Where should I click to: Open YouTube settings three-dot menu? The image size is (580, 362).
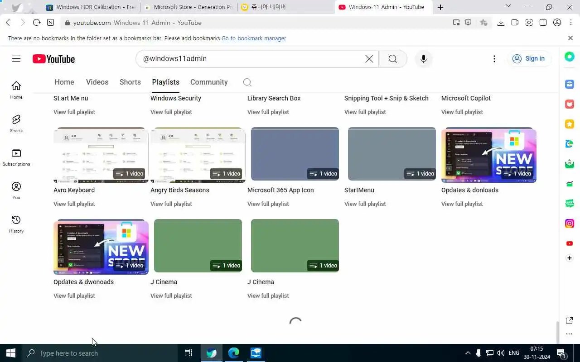494,59
